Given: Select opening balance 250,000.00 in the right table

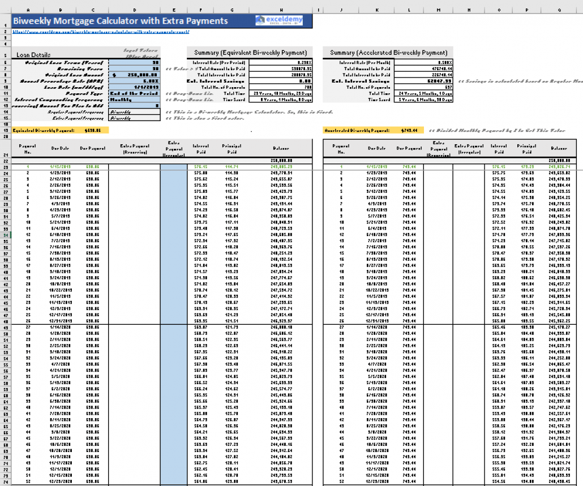Looking at the screenshot, I should [x=559, y=161].
